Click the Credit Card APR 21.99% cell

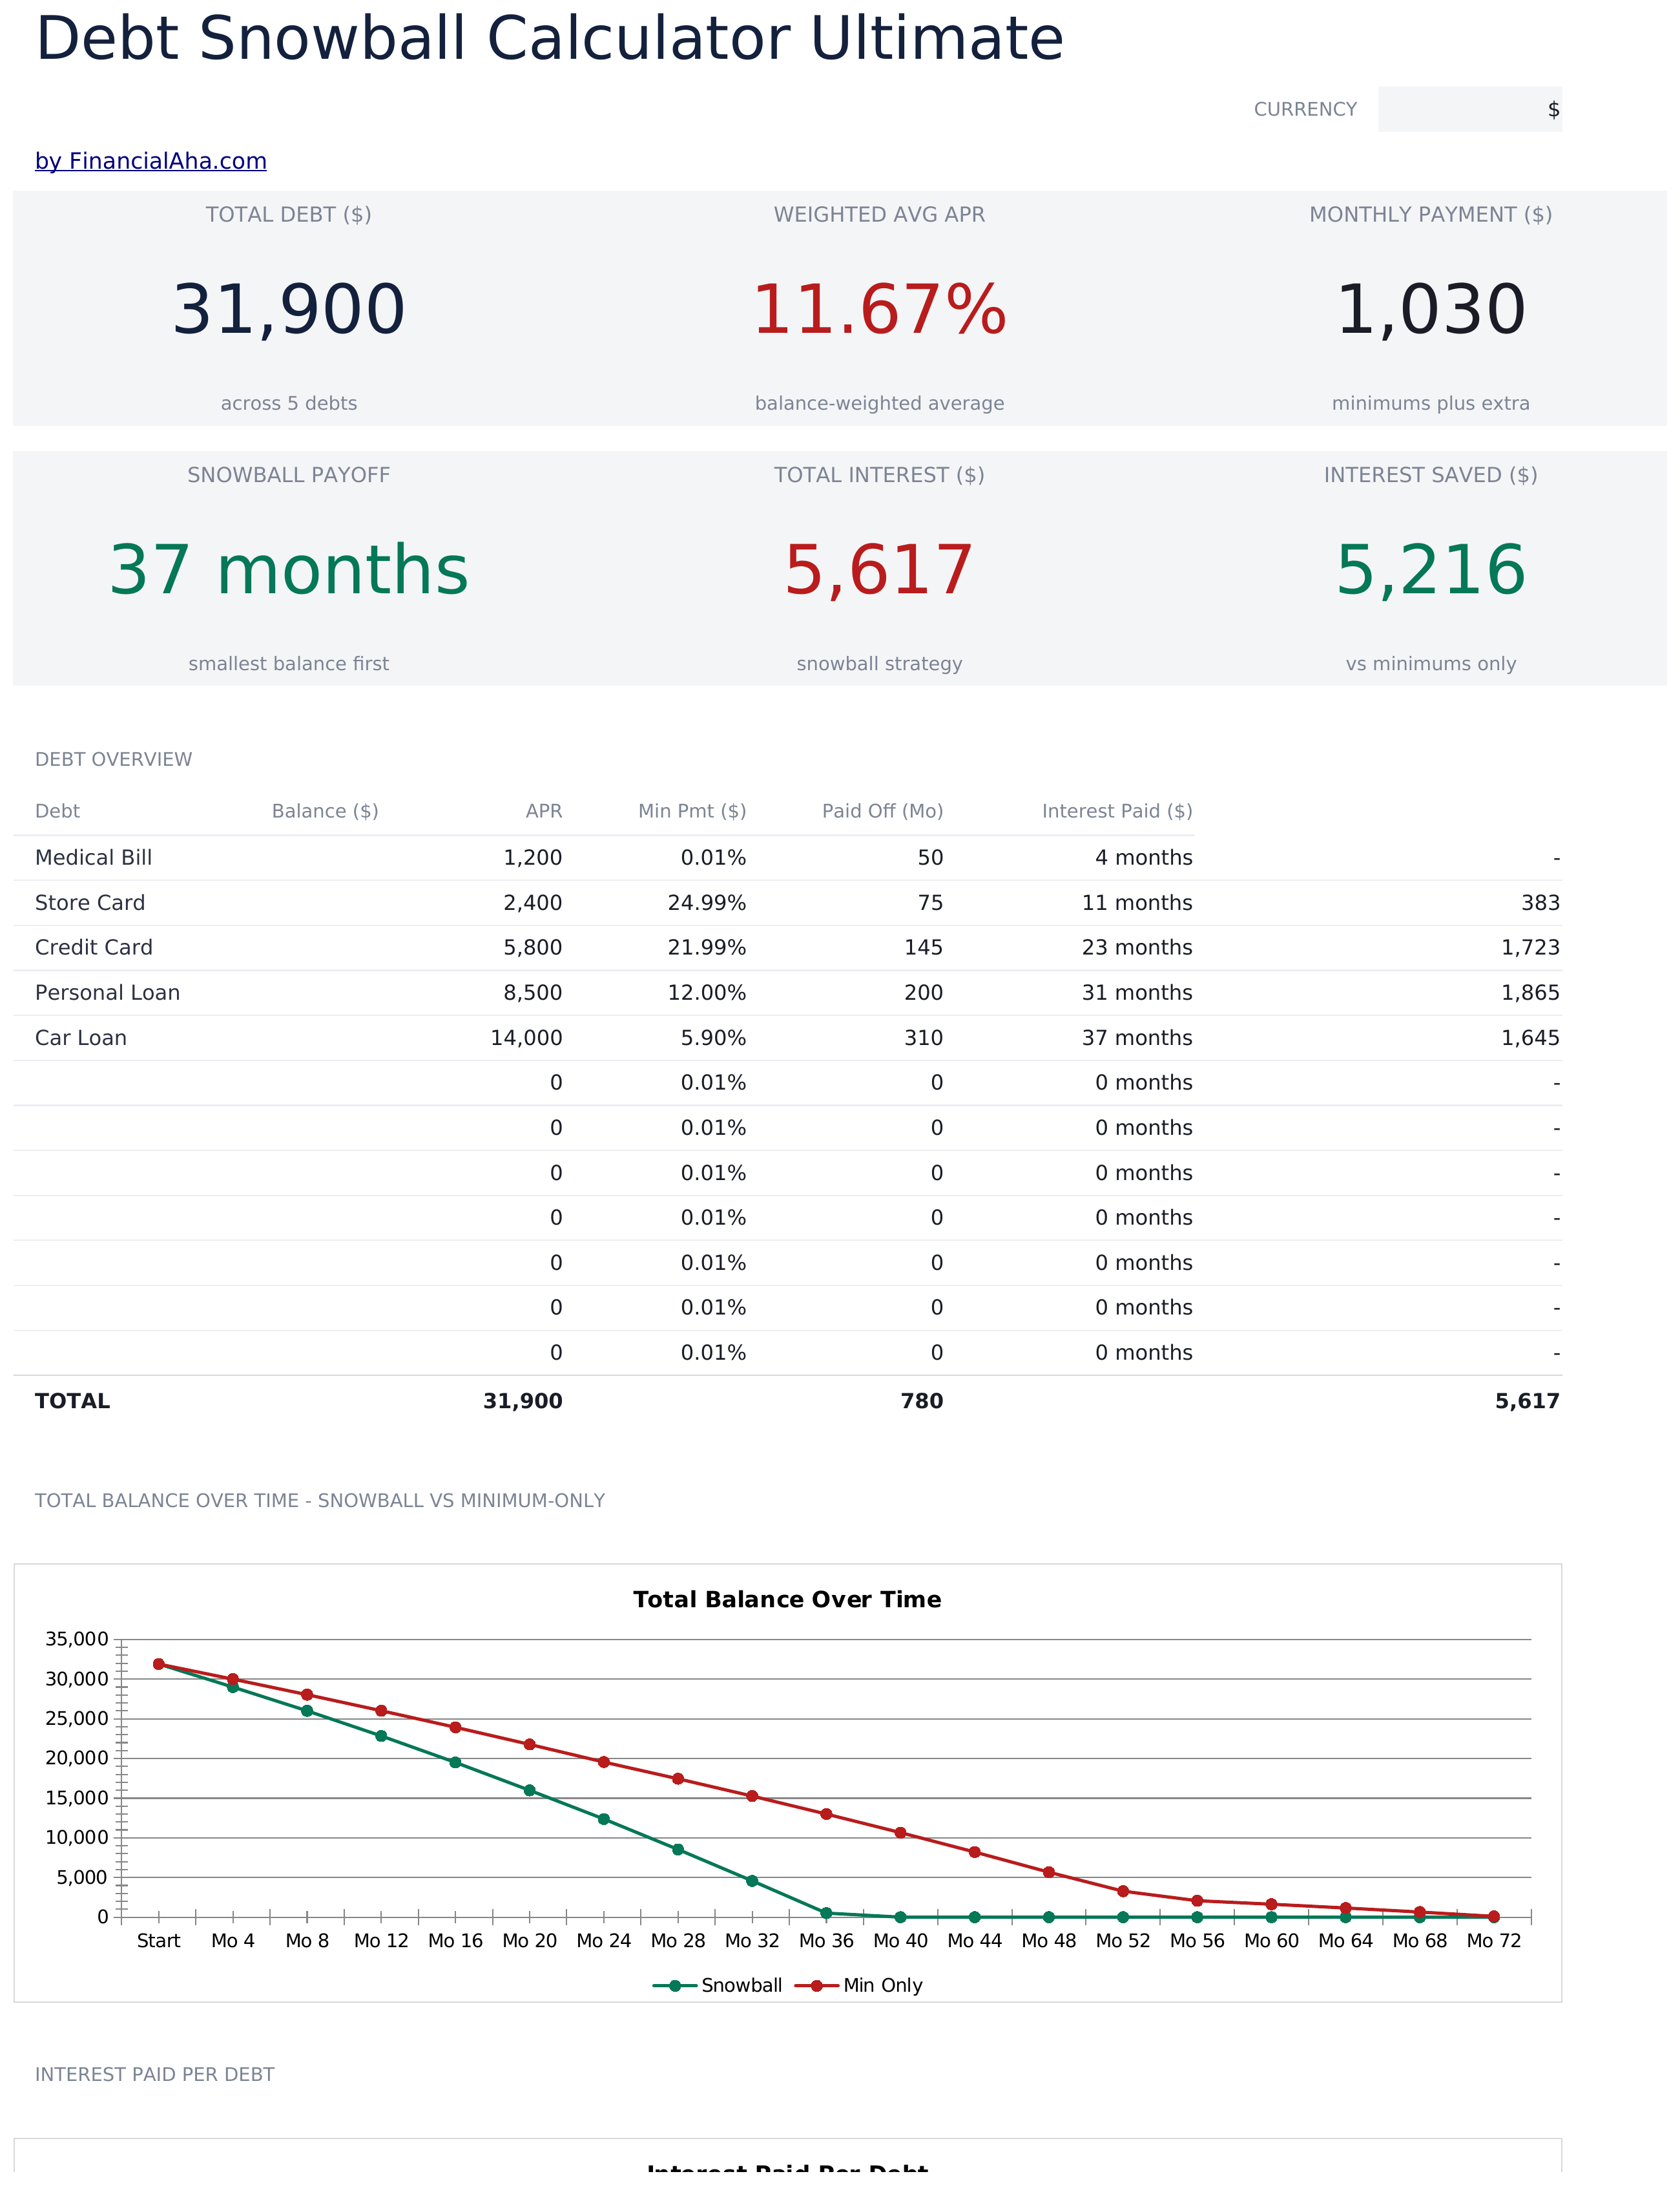pos(707,947)
